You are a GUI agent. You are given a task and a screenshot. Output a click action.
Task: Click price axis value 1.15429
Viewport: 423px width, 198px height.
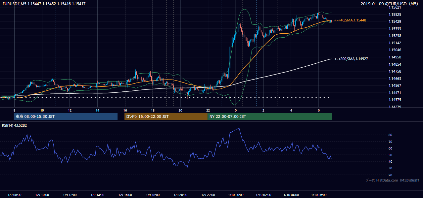pyautogui.click(x=395, y=21)
